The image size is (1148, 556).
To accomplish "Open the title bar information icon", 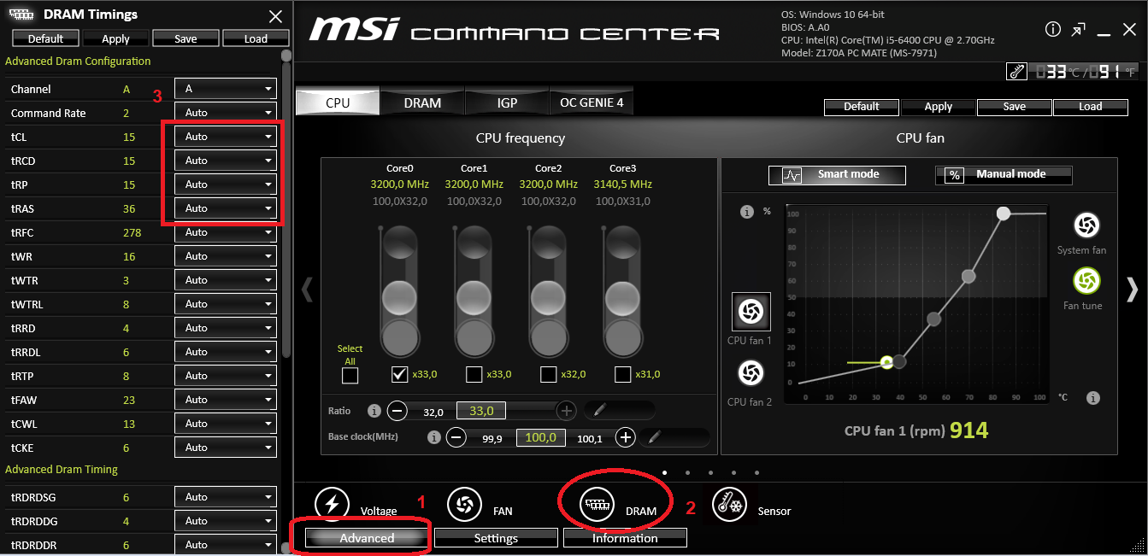I will point(1053,30).
